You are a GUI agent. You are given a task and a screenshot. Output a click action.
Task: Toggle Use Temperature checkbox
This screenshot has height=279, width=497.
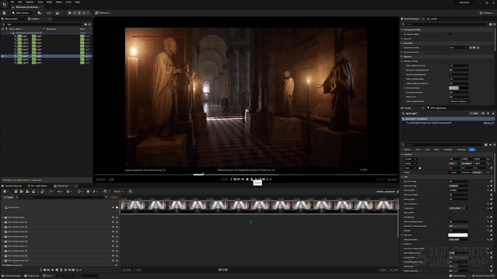[x=450, y=204]
